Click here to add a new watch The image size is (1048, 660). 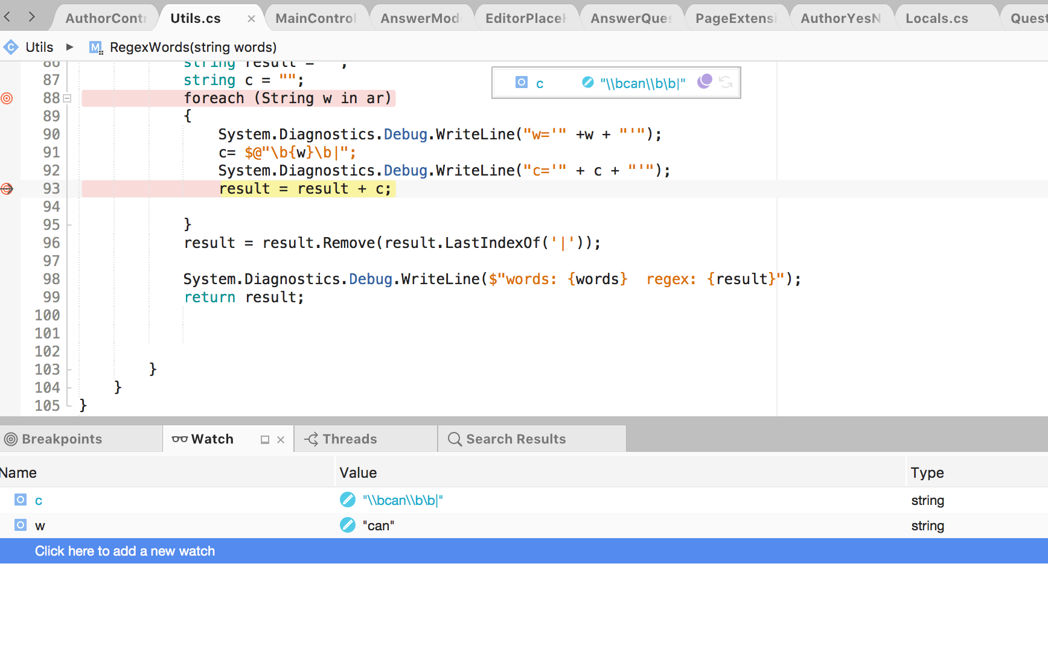125,551
